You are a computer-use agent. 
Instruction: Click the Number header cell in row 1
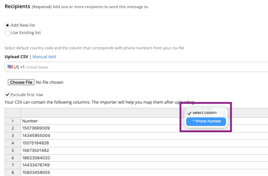tap(30, 121)
